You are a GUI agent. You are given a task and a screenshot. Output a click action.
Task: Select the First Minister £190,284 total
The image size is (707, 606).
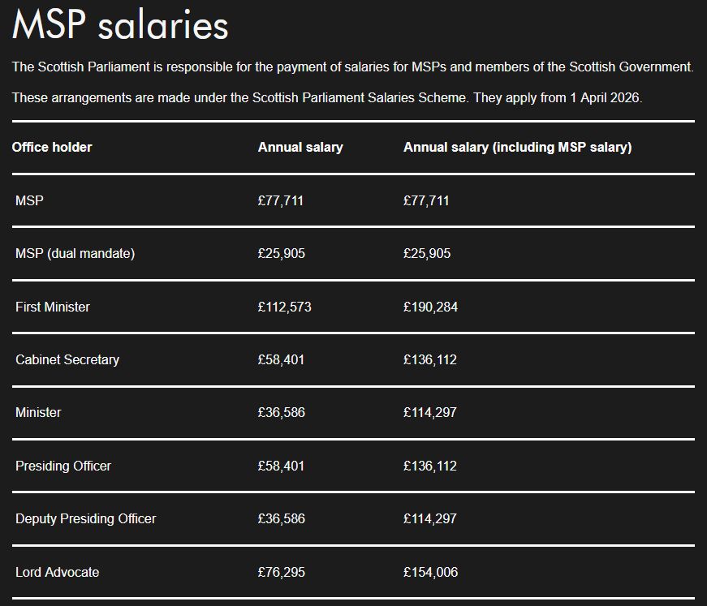click(x=430, y=307)
